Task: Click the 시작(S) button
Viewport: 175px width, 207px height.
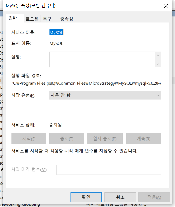Action: 29,138
